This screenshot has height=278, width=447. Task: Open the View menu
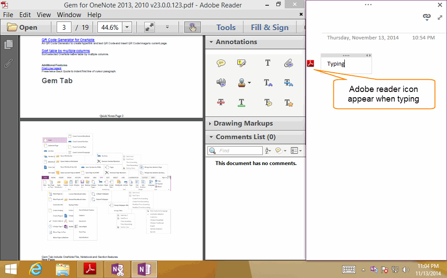click(43, 15)
